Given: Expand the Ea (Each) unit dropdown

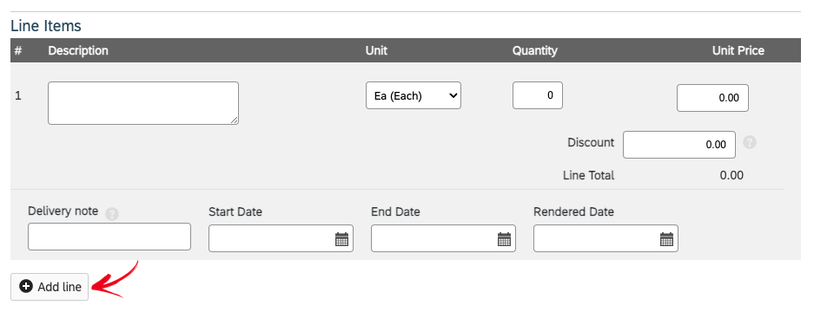Looking at the screenshot, I should (x=414, y=95).
